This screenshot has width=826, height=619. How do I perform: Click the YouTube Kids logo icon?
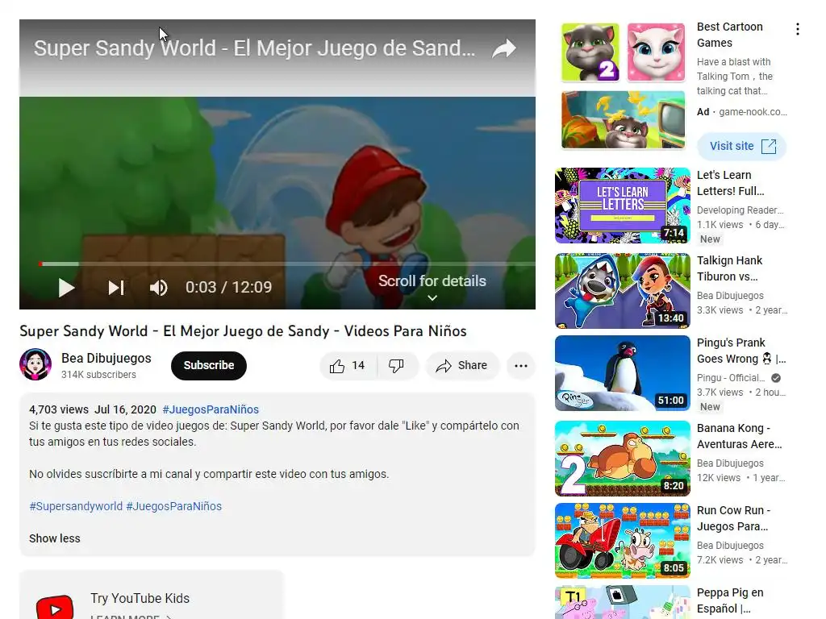point(55,607)
